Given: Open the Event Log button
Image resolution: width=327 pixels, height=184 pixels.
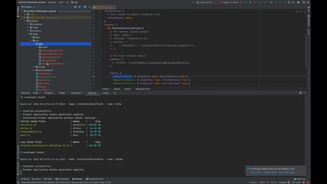Looking at the screenshot, I should pyautogui.click(x=300, y=179).
